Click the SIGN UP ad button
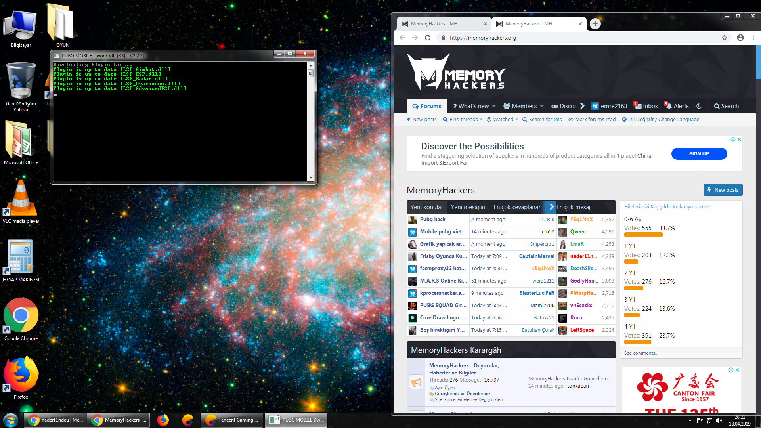The height and width of the screenshot is (428, 761). pos(699,154)
